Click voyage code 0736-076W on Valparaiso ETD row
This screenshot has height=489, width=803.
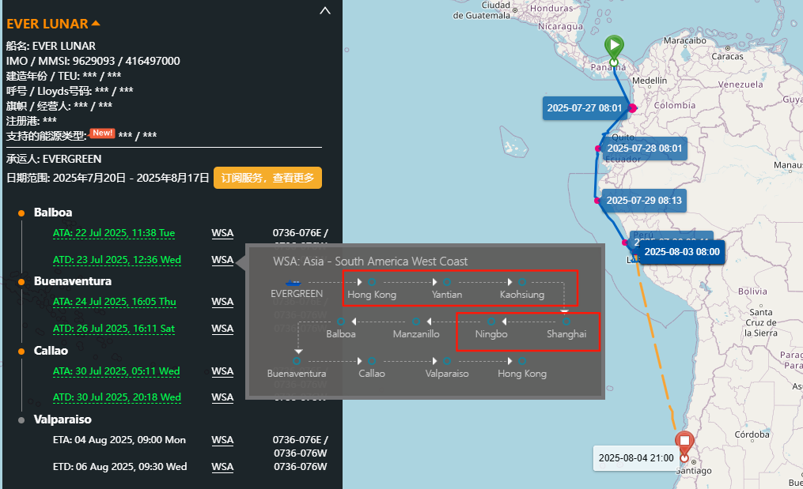(x=300, y=467)
